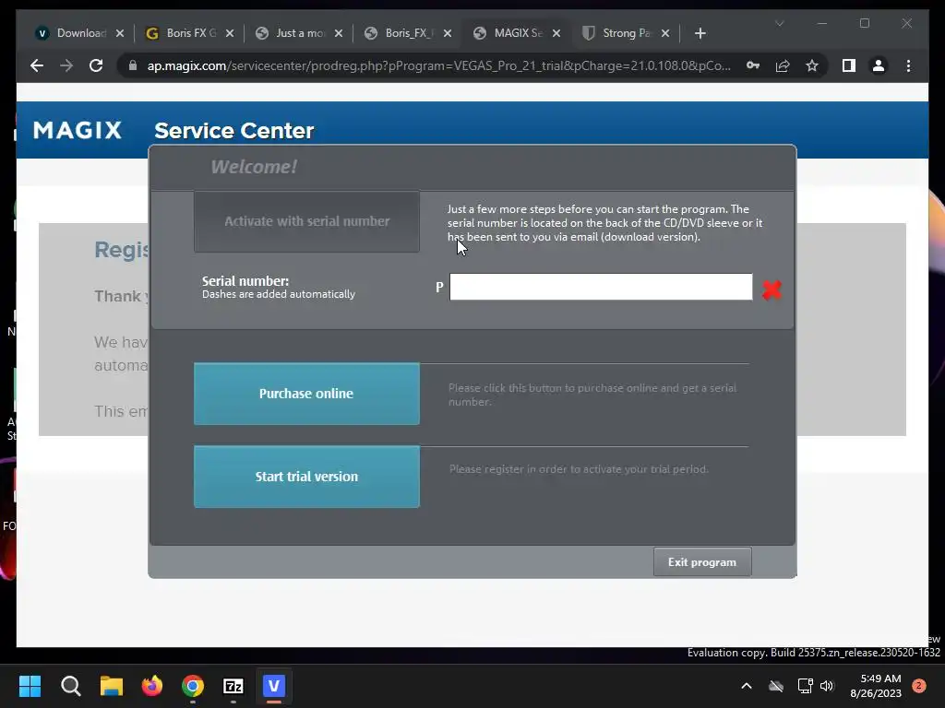Open Google Chrome from taskbar
The width and height of the screenshot is (945, 708).
tap(193, 686)
